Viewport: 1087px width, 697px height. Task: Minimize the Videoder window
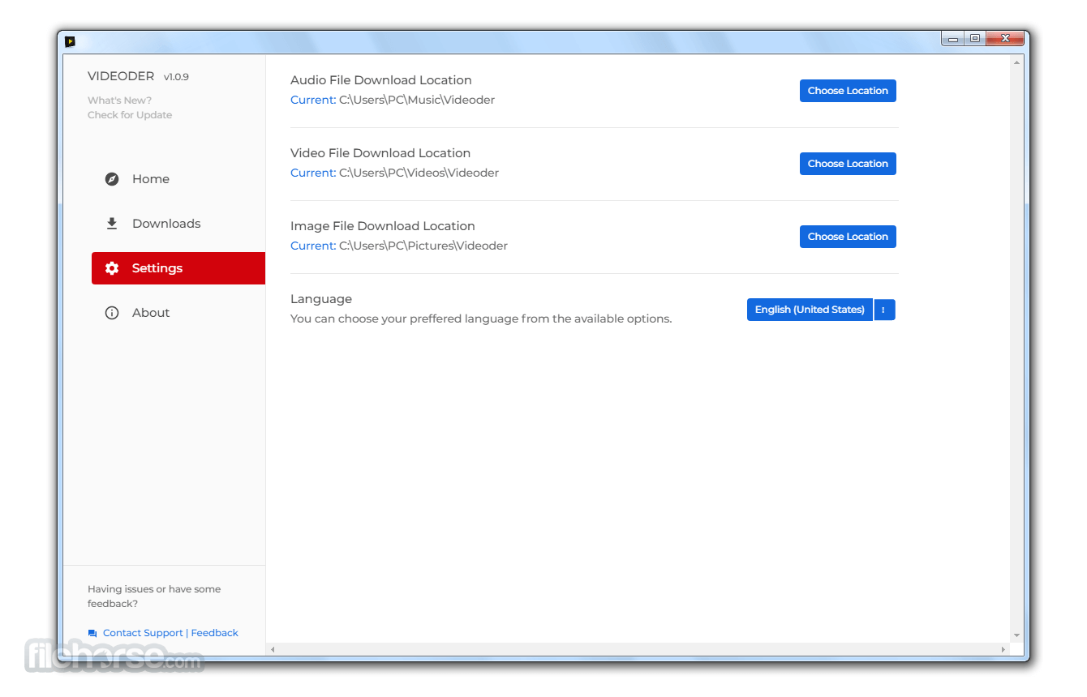pos(953,38)
